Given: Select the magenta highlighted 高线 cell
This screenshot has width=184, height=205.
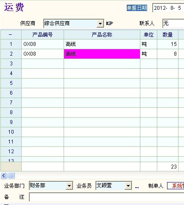Looking at the screenshot, I should 102,54.
